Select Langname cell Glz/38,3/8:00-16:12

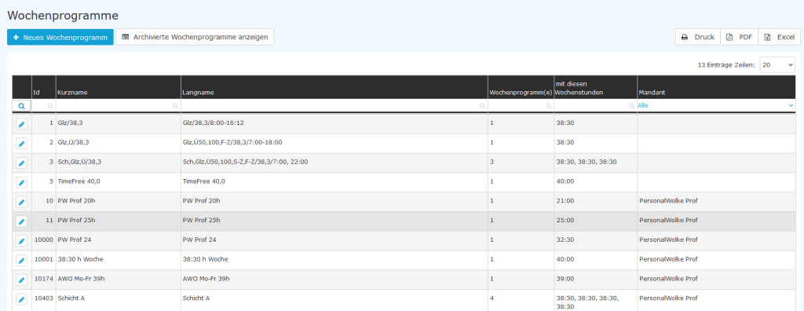pos(334,123)
